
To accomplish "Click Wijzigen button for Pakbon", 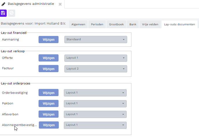I will (49, 103).
